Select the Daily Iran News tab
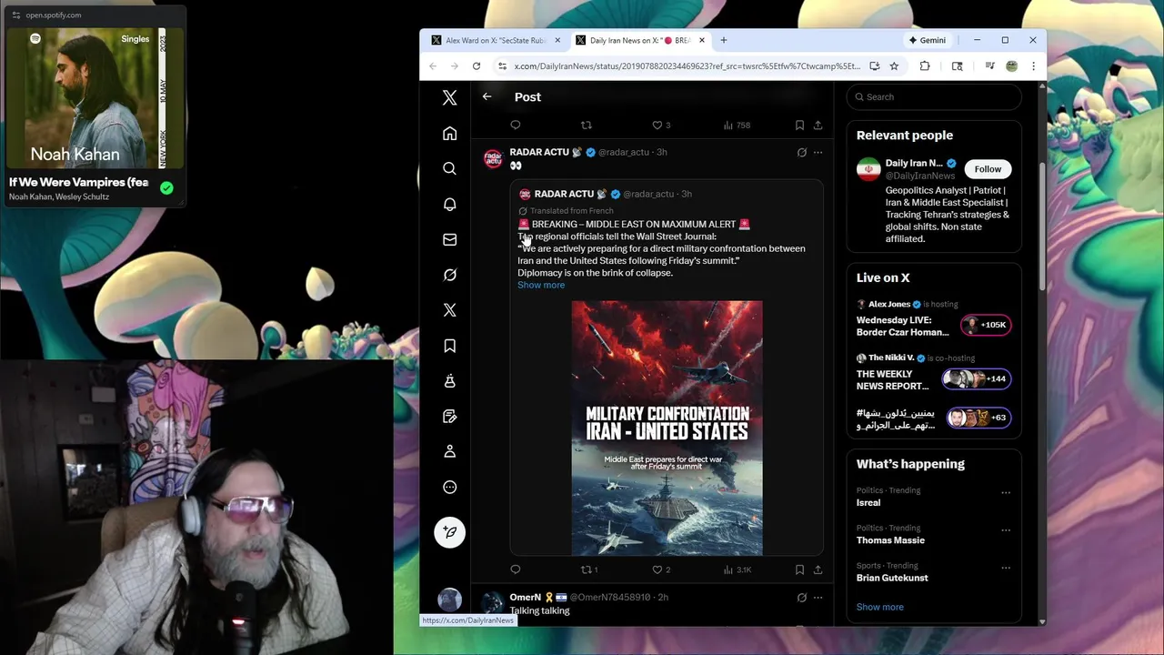The height and width of the screenshot is (655, 1164). 639,40
